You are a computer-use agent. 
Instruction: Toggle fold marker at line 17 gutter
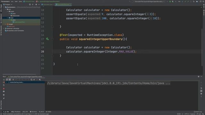[x=52, y=39]
